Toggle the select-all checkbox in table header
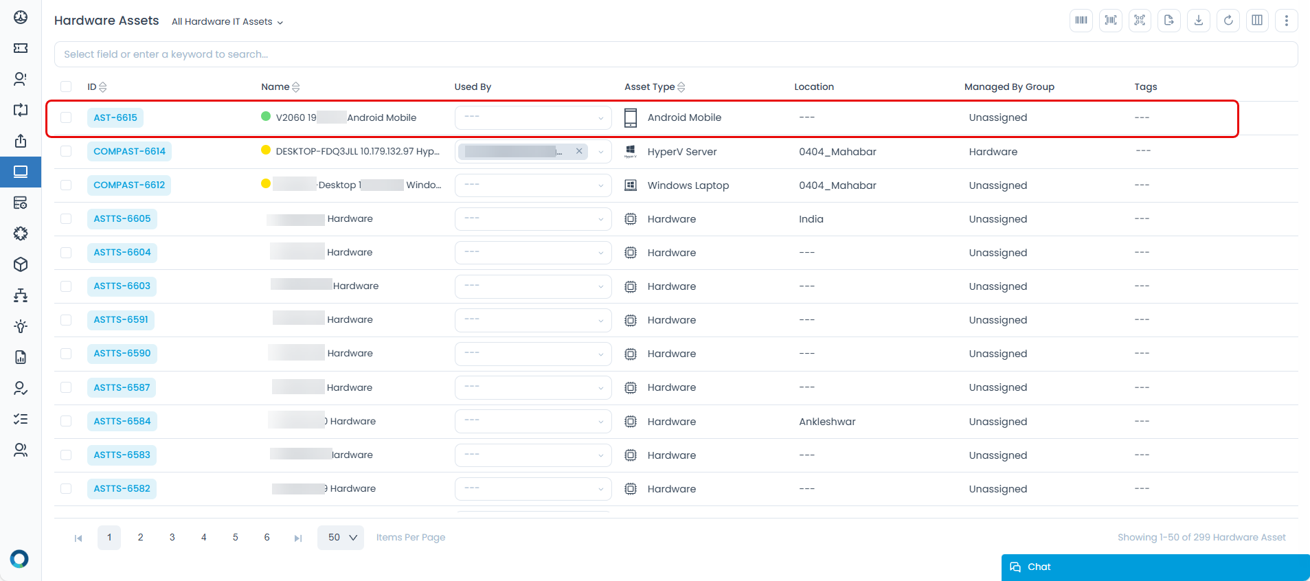The height and width of the screenshot is (581, 1310). (x=66, y=87)
